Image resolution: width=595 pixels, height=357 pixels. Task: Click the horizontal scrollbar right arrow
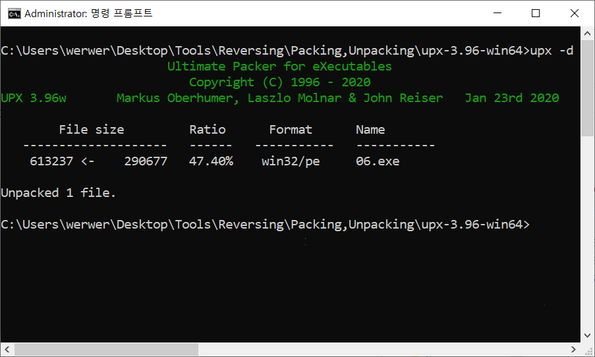(573, 349)
